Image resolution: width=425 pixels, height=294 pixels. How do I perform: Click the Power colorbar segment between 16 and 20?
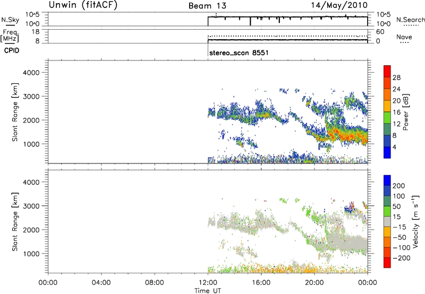tap(387, 106)
